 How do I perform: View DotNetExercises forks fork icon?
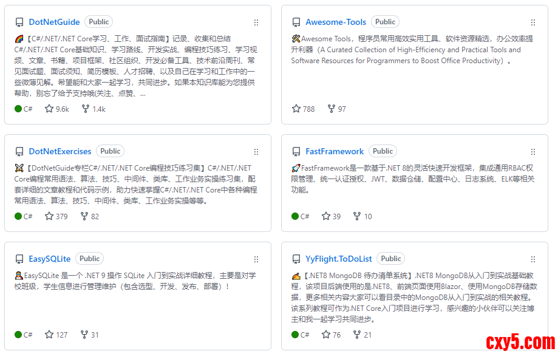[x=84, y=216]
